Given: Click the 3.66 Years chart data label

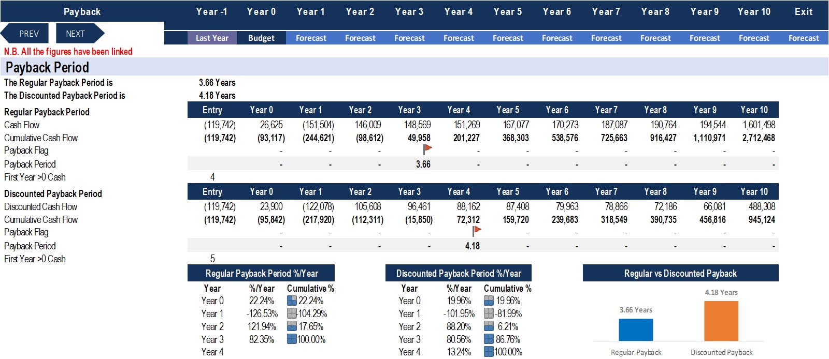Looking at the screenshot, I should (636, 310).
